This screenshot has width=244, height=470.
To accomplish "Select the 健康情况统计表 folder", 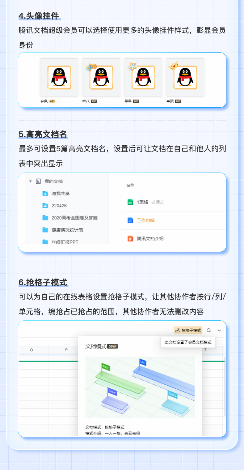I will (67, 230).
